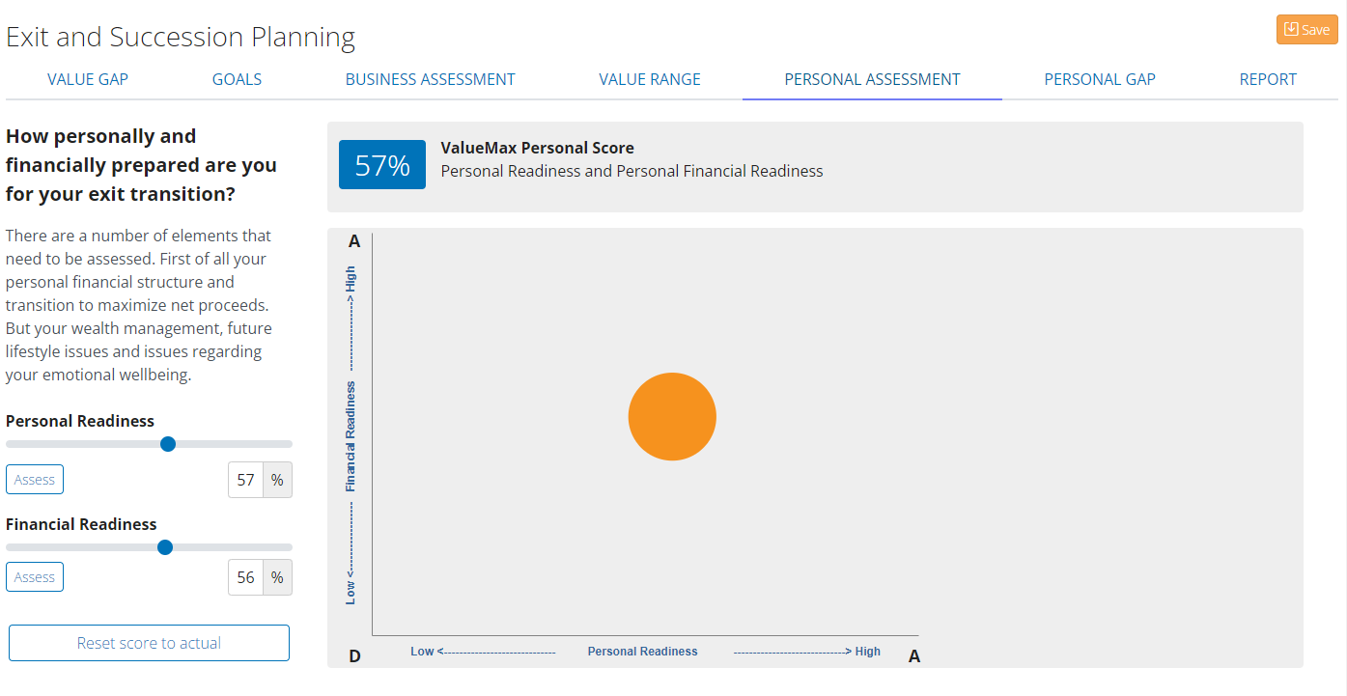Click the Personal Readiness percentage input field
Viewport: 1347px width, 696px height.
point(245,480)
